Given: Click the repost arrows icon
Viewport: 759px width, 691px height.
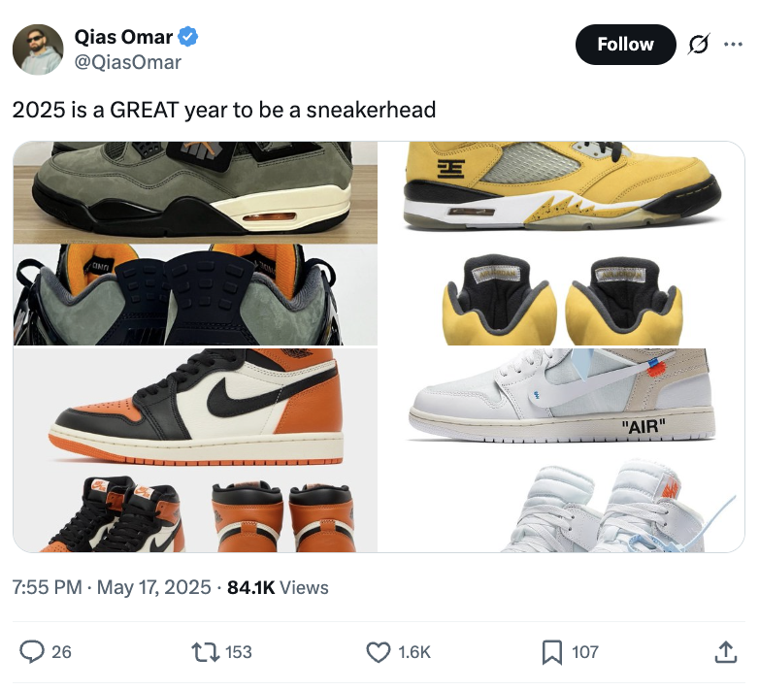Looking at the screenshot, I should (205, 652).
